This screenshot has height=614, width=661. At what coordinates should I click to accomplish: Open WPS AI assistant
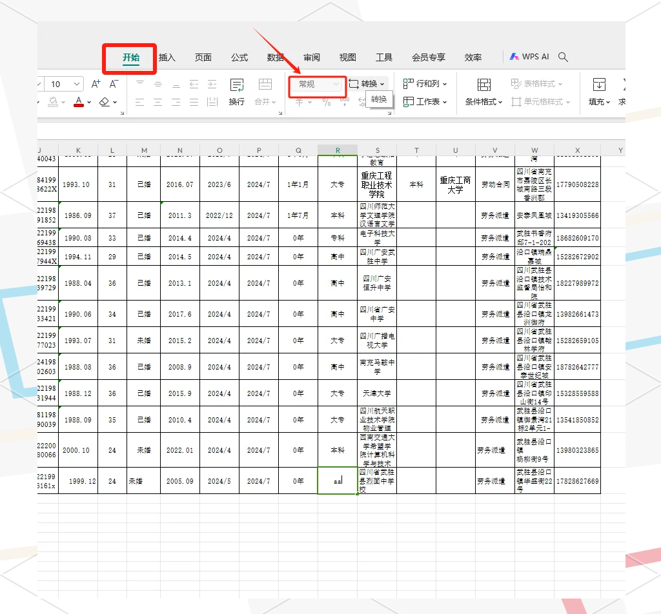(x=529, y=56)
